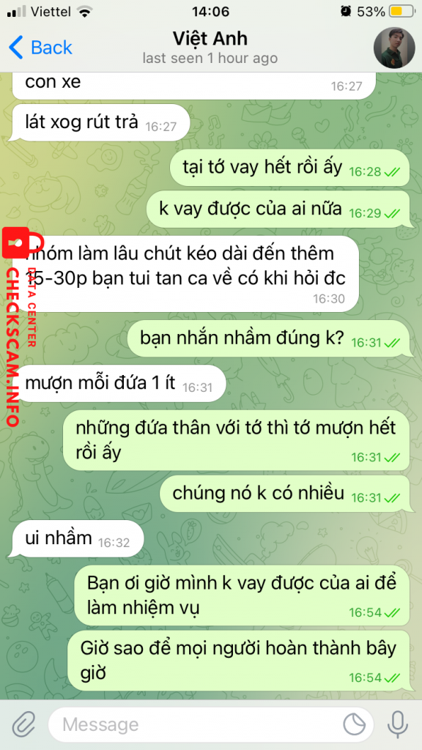Tap the microphone voice message icon

pos(397,724)
